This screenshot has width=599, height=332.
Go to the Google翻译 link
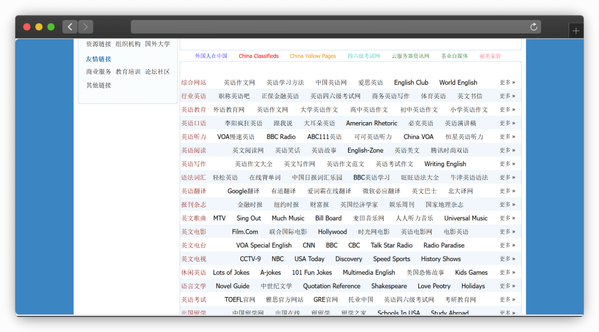tap(243, 191)
